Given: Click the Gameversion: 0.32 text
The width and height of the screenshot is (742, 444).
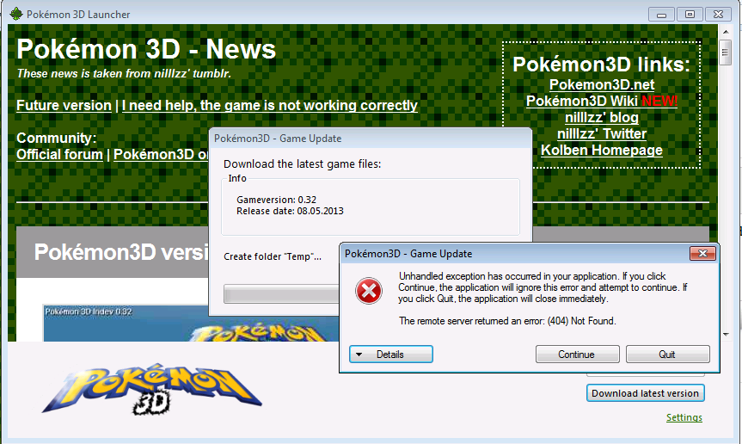Looking at the screenshot, I should click(276, 200).
